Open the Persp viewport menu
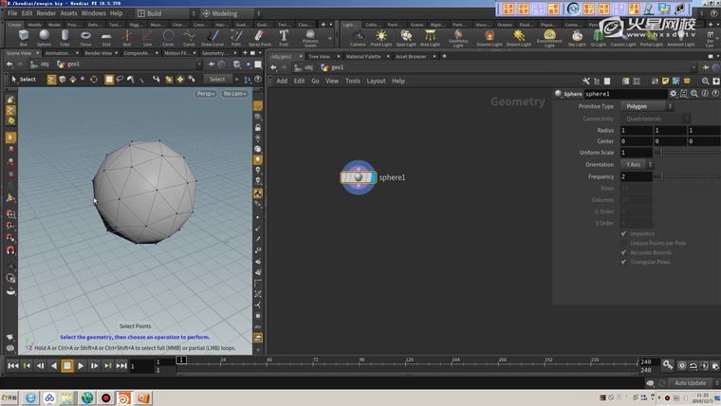 click(206, 94)
